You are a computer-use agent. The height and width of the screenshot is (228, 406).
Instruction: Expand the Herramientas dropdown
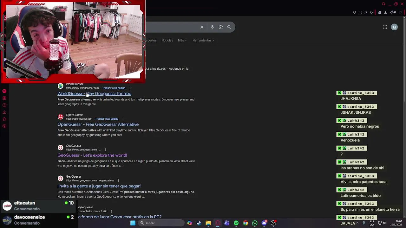(203, 40)
